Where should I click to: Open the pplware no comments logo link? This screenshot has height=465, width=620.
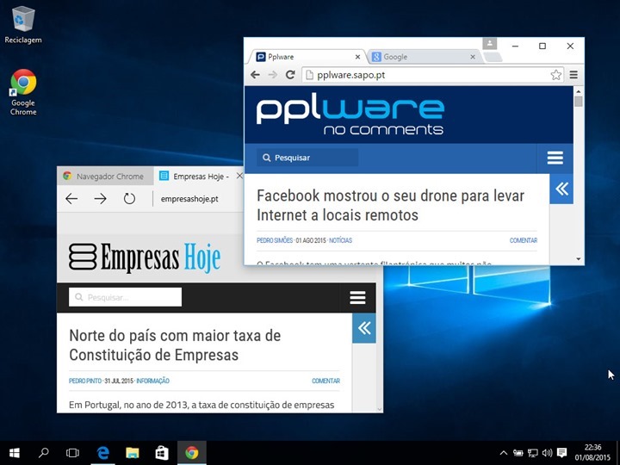(350, 116)
